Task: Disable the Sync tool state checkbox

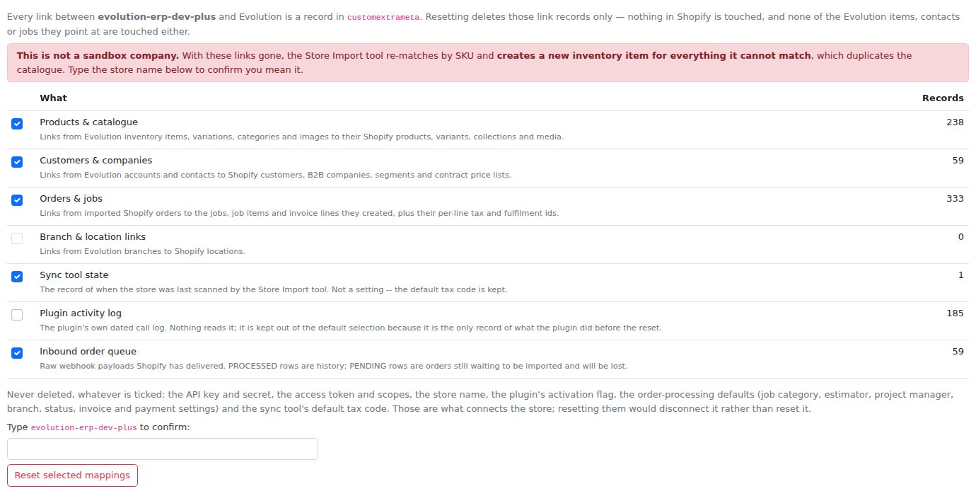Action: (x=17, y=277)
